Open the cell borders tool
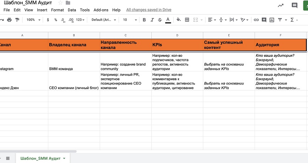Image resolution: width=308 pixels, height=163 pixels. pos(187,20)
